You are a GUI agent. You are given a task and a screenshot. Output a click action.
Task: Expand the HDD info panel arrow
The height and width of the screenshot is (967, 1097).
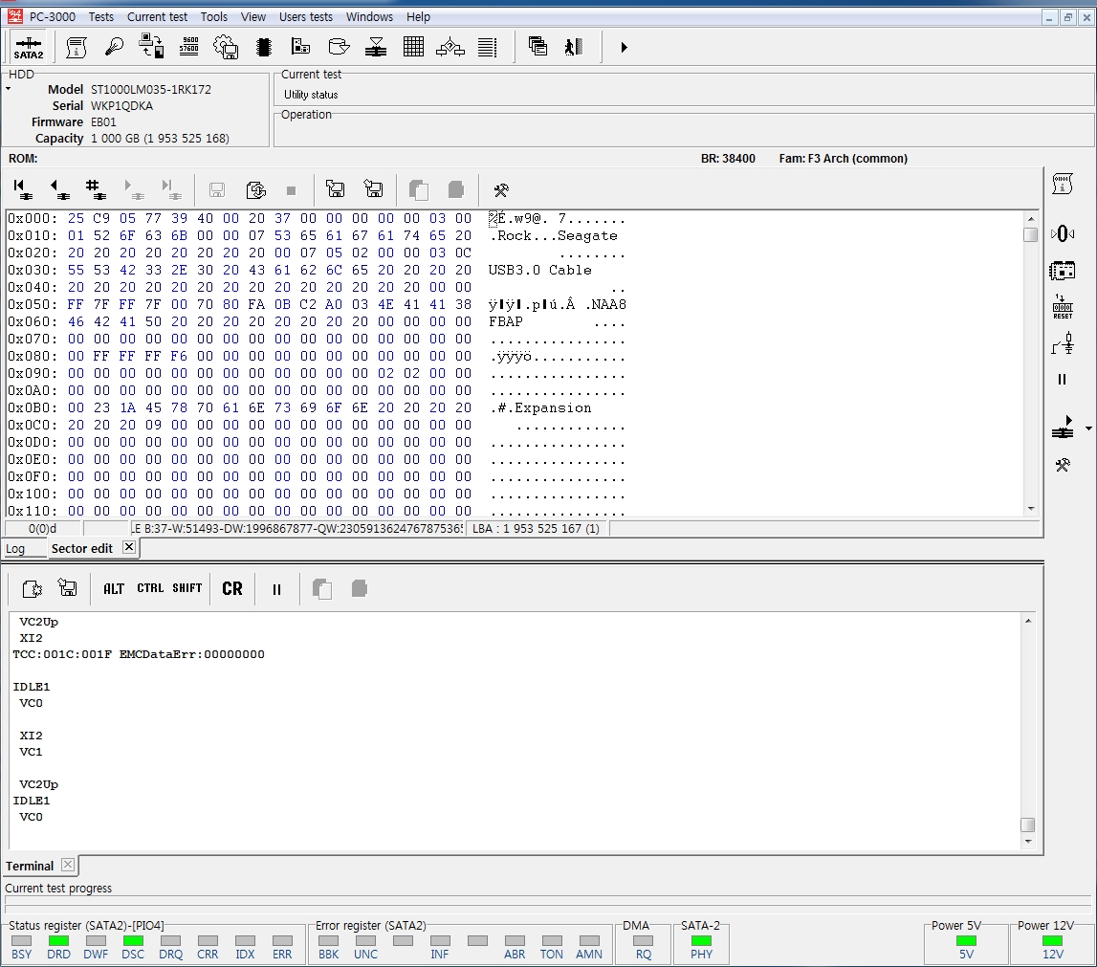[9, 89]
